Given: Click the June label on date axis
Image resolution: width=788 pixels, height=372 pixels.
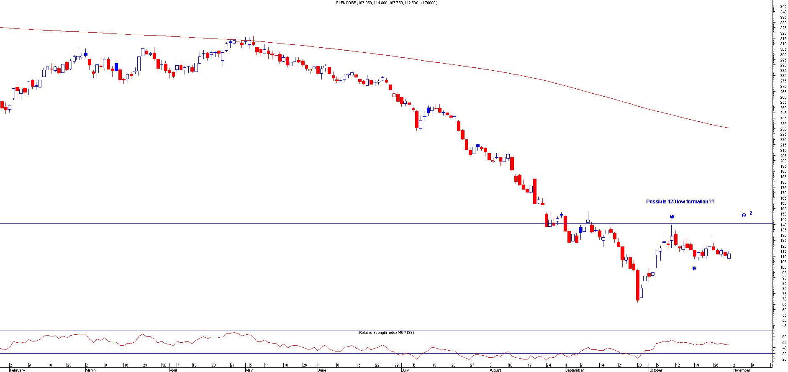Looking at the screenshot, I should coord(322,370).
